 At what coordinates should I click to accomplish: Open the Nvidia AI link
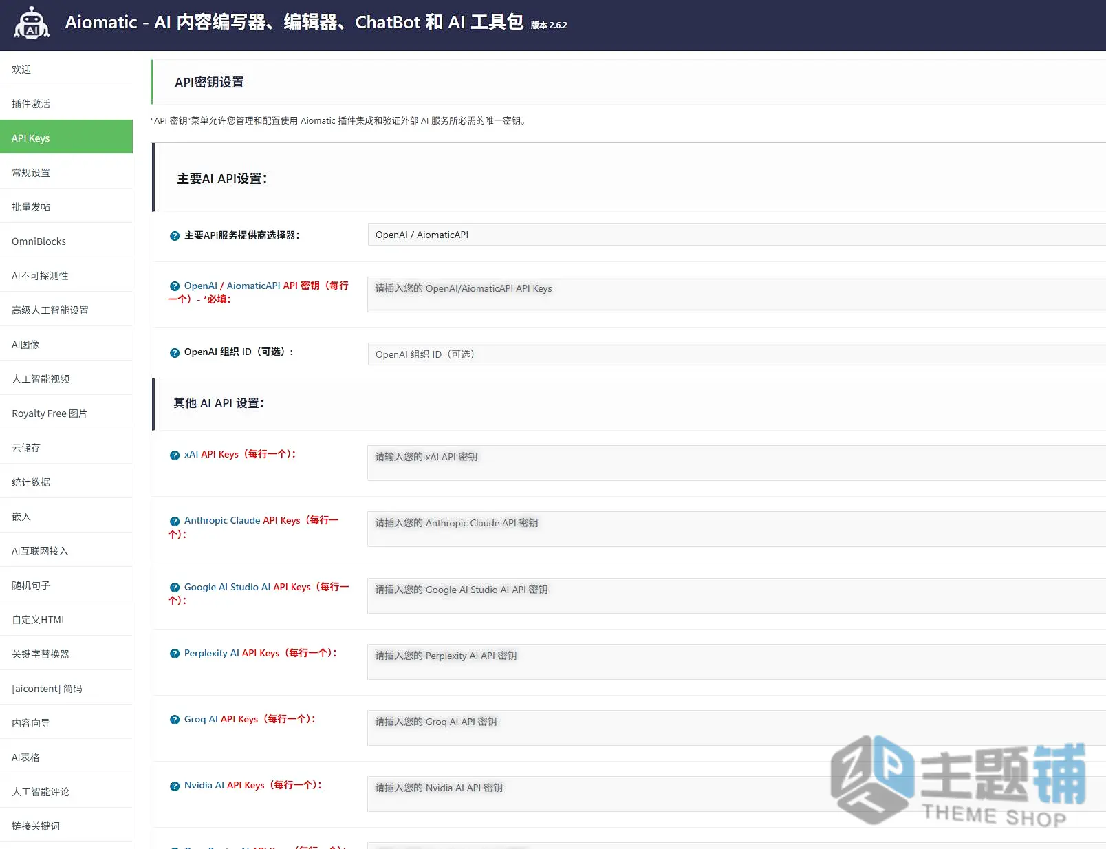(x=204, y=785)
